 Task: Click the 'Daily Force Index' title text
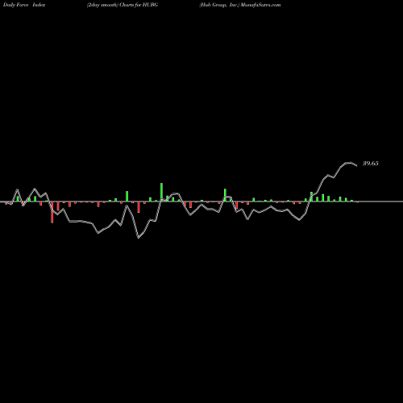coord(24,5)
